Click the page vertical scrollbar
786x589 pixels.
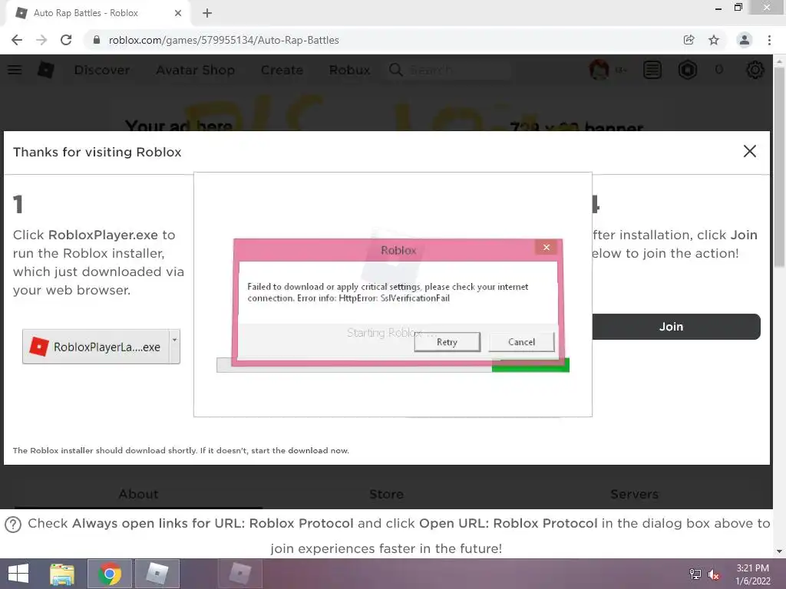[779, 166]
